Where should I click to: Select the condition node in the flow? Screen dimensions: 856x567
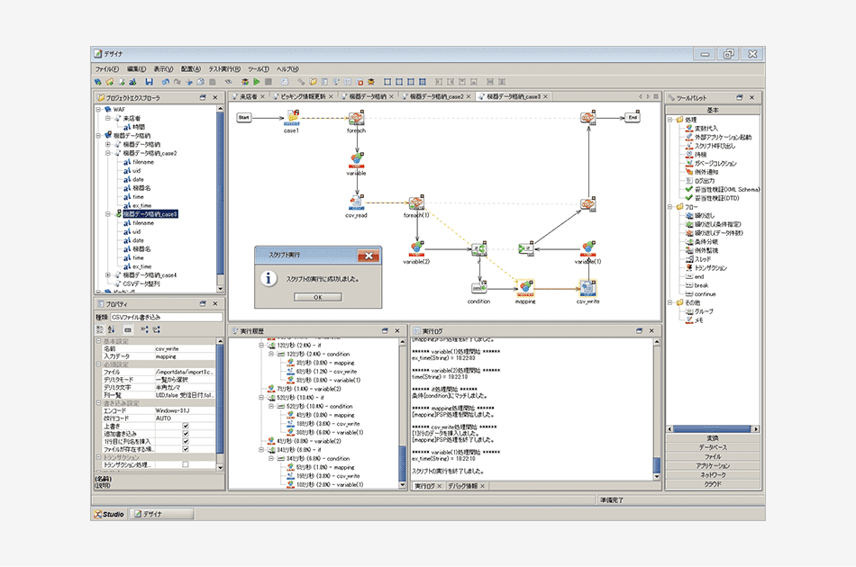click(x=479, y=288)
